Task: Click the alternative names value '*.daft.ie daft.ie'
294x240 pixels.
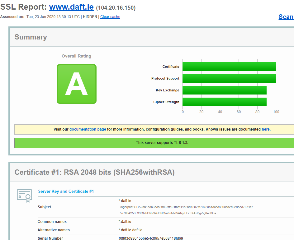Action: pyautogui.click(x=130, y=230)
